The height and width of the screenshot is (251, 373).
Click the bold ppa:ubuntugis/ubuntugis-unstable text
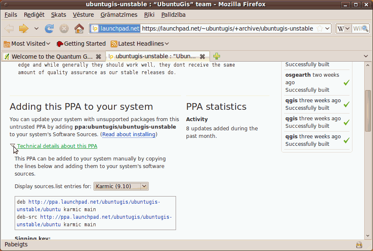125,127
